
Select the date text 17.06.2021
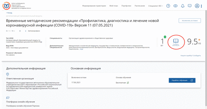coord(76,83)
